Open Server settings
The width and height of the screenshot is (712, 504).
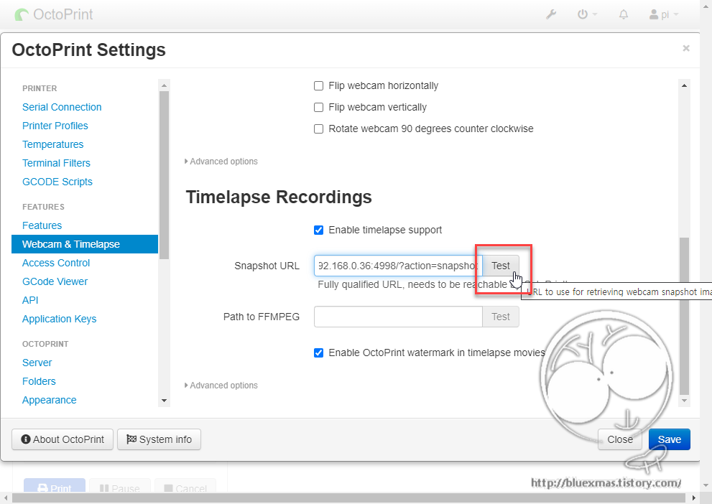[x=37, y=363]
